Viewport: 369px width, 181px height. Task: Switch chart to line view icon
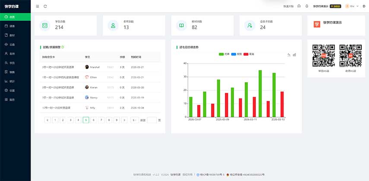(289, 55)
